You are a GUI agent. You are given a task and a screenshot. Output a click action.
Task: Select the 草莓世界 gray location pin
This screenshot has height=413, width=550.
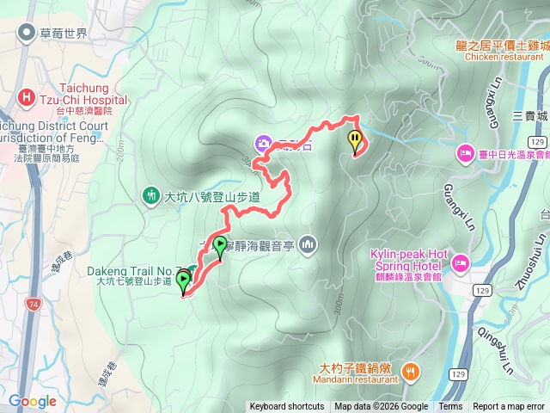click(27, 33)
